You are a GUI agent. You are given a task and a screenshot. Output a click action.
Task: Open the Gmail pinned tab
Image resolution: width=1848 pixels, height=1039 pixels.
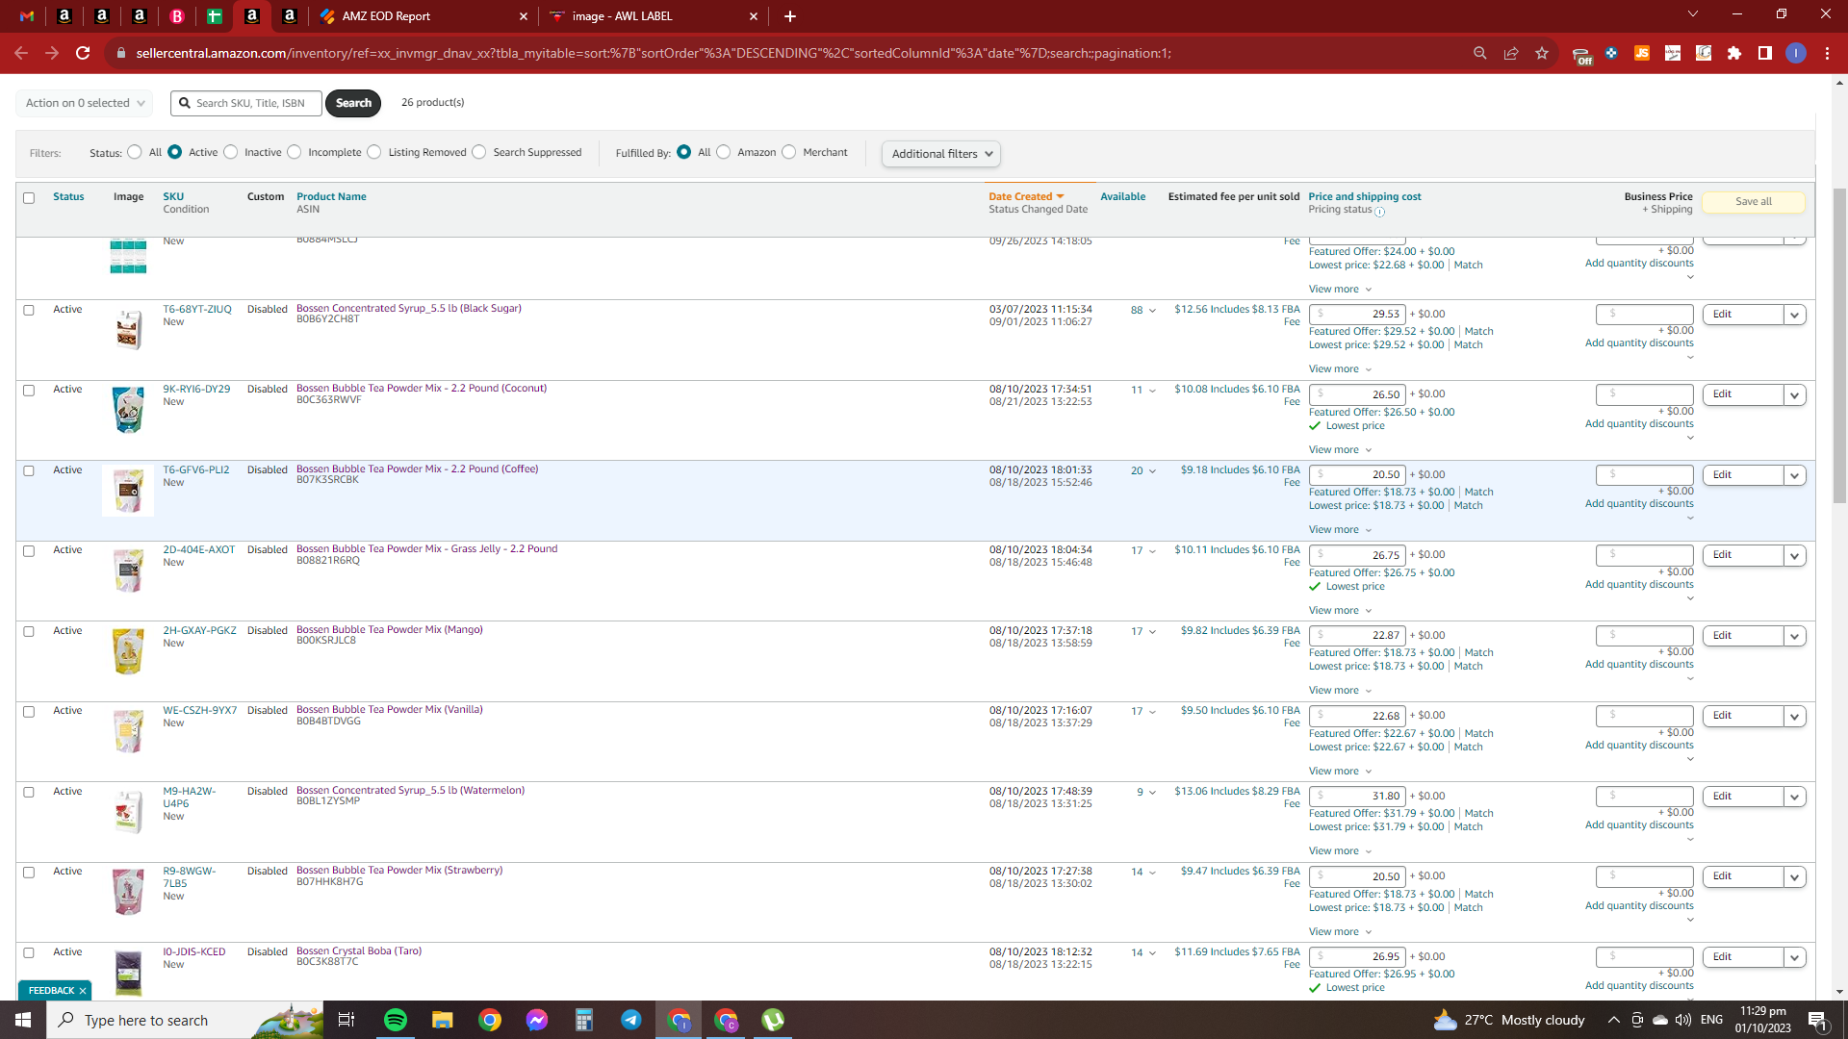tap(27, 16)
